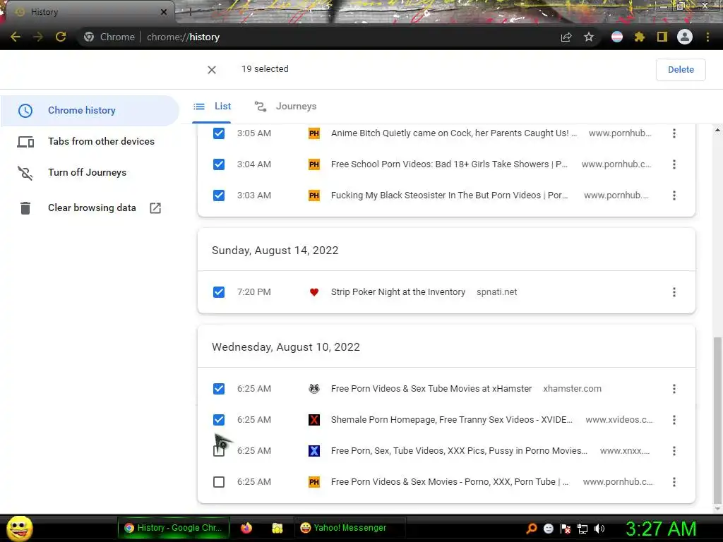Uncheck the xhamster.com 6:25 AM entry
The height and width of the screenshot is (542, 723).
(219, 389)
